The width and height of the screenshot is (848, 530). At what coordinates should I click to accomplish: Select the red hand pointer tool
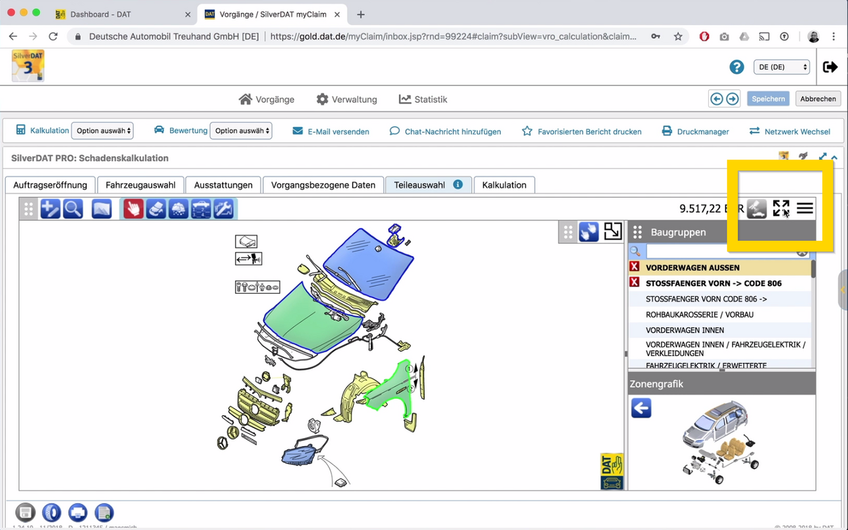(x=133, y=209)
